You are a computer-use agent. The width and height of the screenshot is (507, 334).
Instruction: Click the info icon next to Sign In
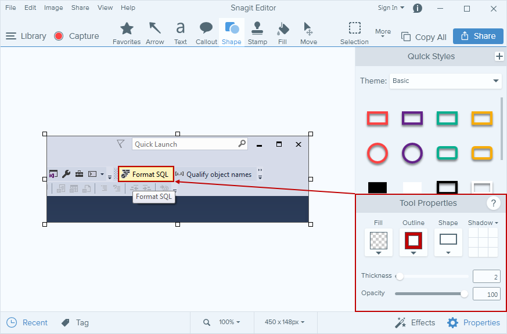pyautogui.click(x=418, y=8)
